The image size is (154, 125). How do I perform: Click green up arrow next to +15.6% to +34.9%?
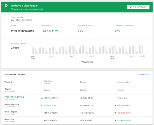point(42,98)
